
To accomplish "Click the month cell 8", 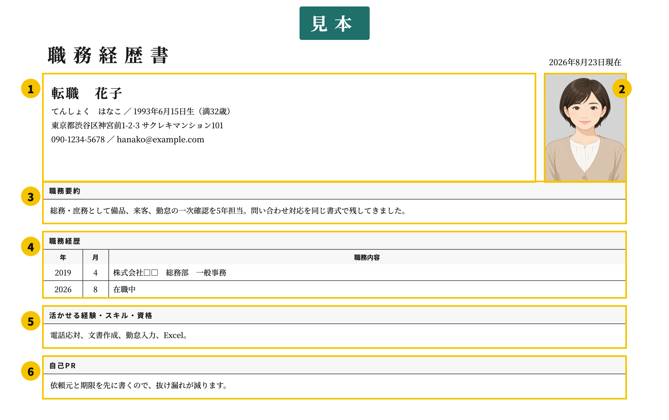I will pos(95,289).
